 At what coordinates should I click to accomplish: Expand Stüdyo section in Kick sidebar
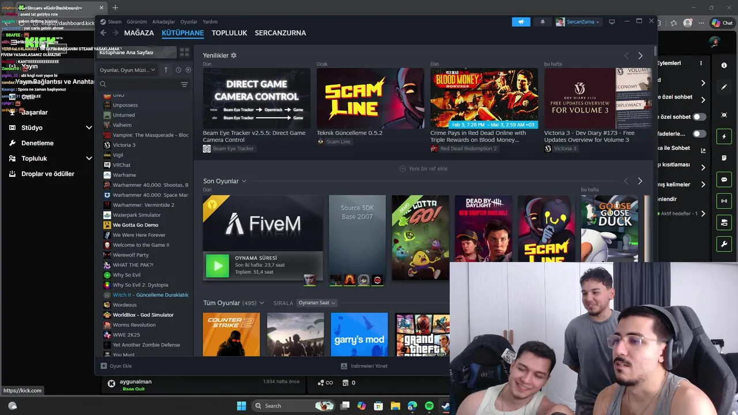pyautogui.click(x=89, y=128)
